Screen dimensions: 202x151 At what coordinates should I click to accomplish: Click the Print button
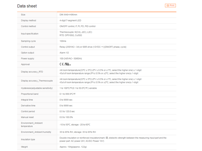pos(170,6)
